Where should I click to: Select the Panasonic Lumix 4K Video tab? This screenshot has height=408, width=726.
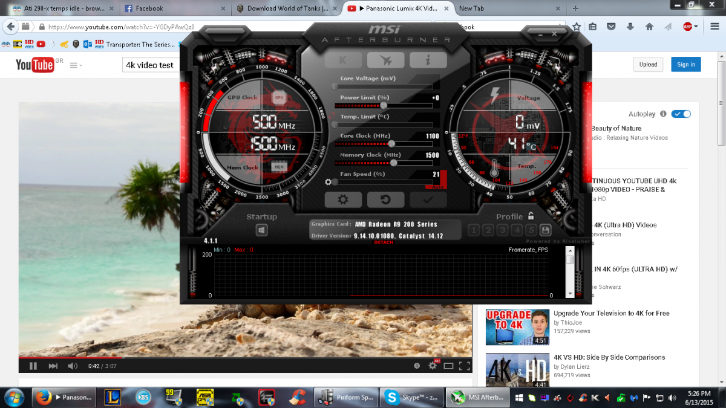click(397, 8)
